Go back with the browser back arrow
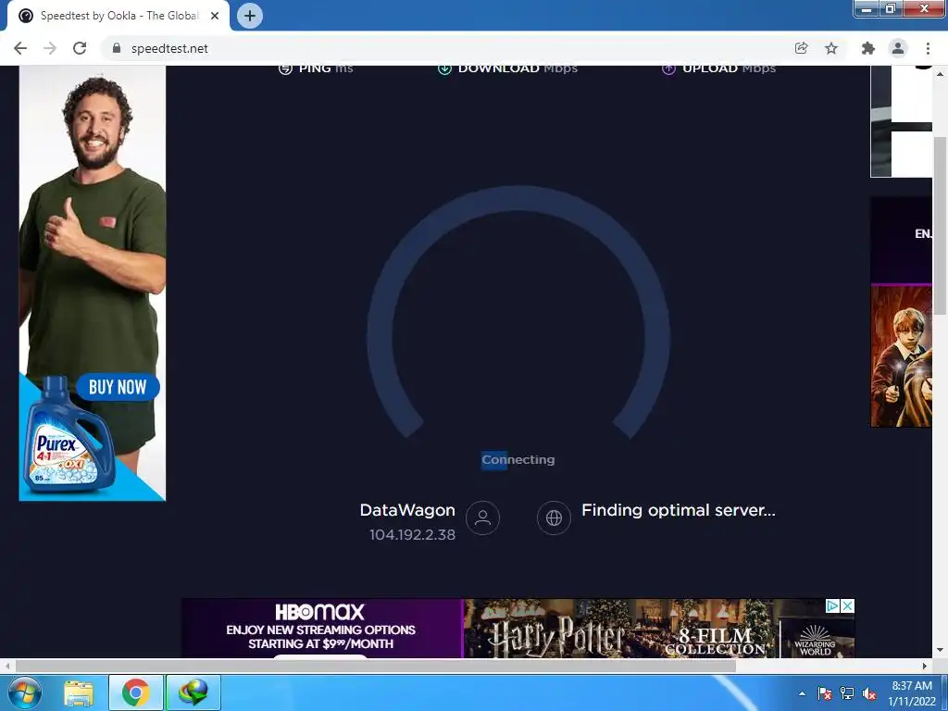 point(20,48)
